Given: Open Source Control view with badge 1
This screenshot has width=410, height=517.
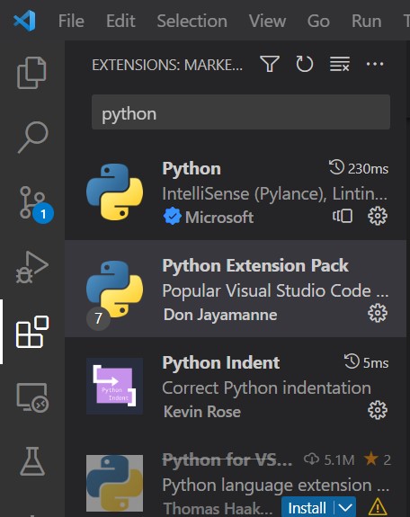Looking at the screenshot, I should (x=36, y=205).
